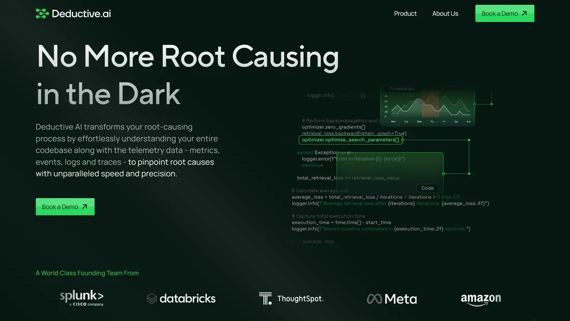Click the arrow icon in header Book a Demo
Screen dimensions: 570x321
[524, 13]
